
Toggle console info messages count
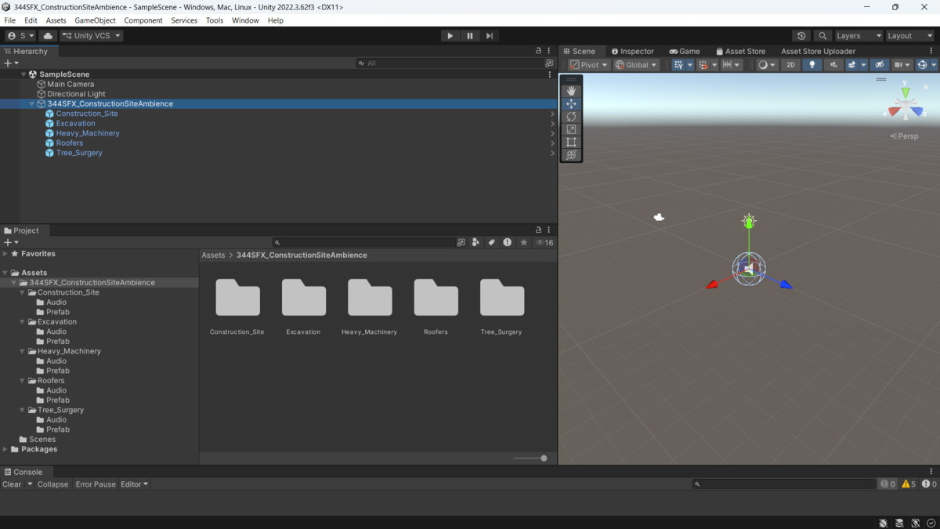point(888,484)
